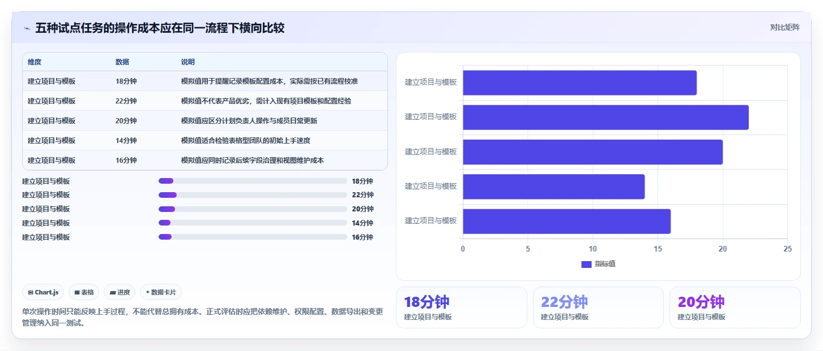823x351 pixels.
Task: Select the Chart.js chip
Action: tap(44, 292)
